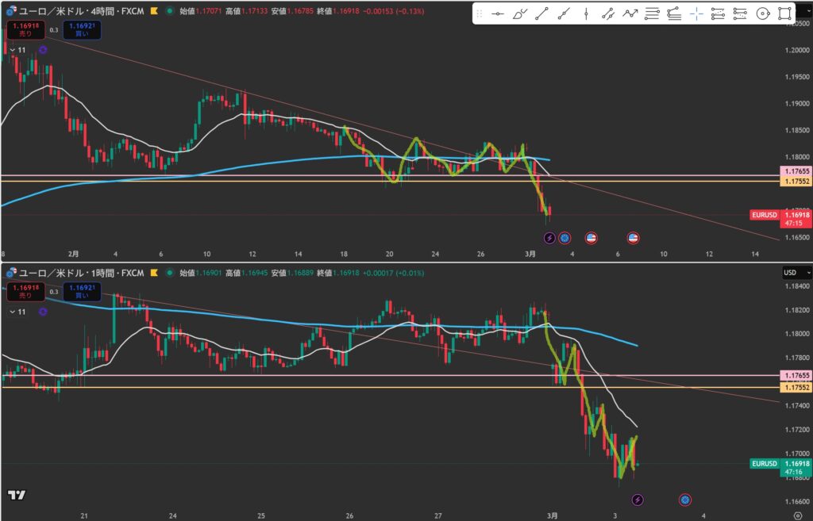Select the horizontal line tool in the drawing toolbar
The height and width of the screenshot is (521, 813).
(498, 13)
